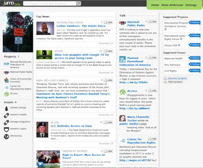Like the National Public Radio Talk post
203x168 pixels.
152,22
